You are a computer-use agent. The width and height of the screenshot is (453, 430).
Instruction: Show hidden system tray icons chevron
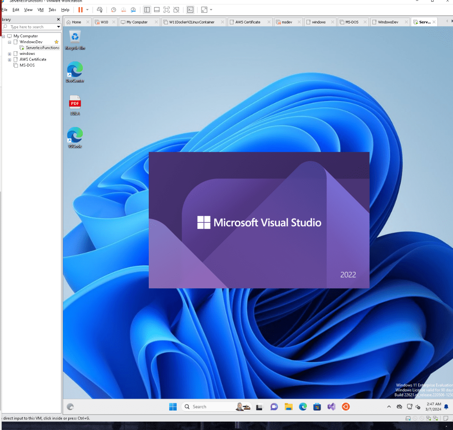389,407
